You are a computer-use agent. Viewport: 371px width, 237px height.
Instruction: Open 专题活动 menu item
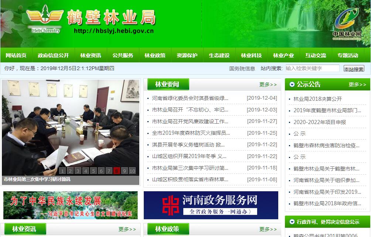coord(348,55)
